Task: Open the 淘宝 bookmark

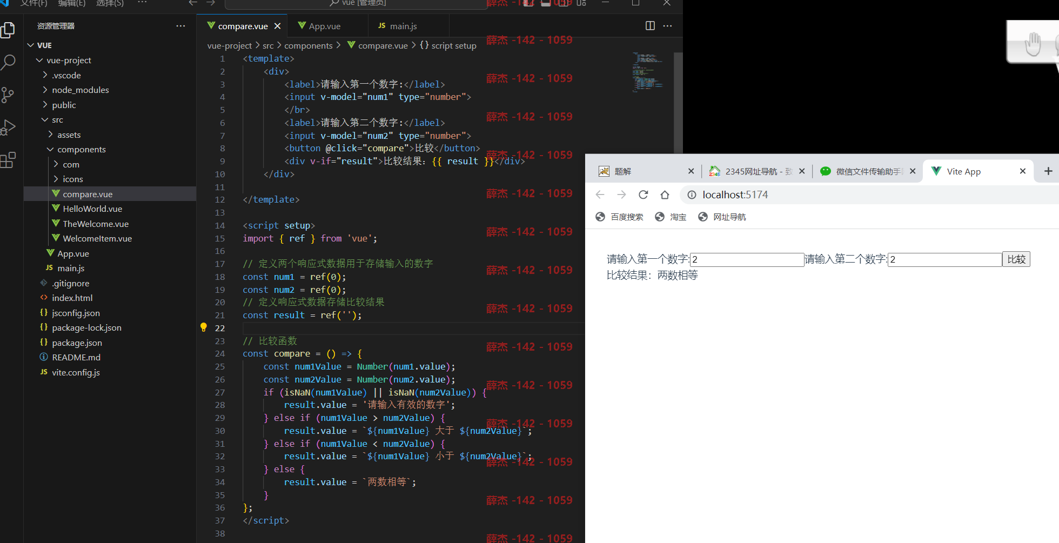Action: click(671, 217)
